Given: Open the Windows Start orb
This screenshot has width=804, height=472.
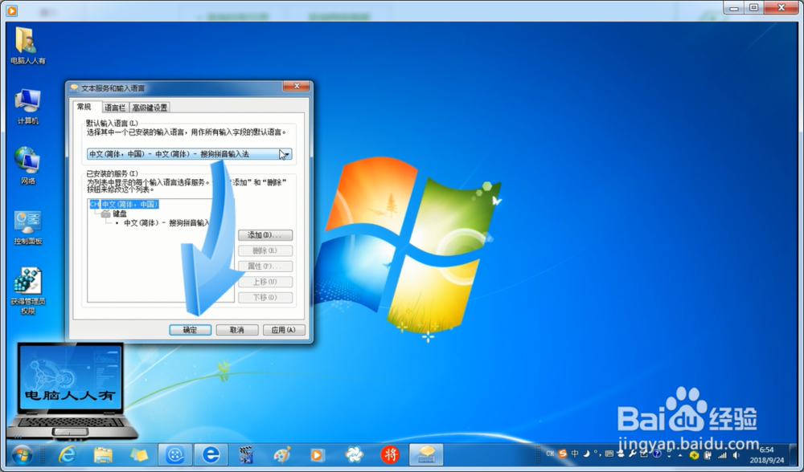Looking at the screenshot, I should (x=22, y=454).
